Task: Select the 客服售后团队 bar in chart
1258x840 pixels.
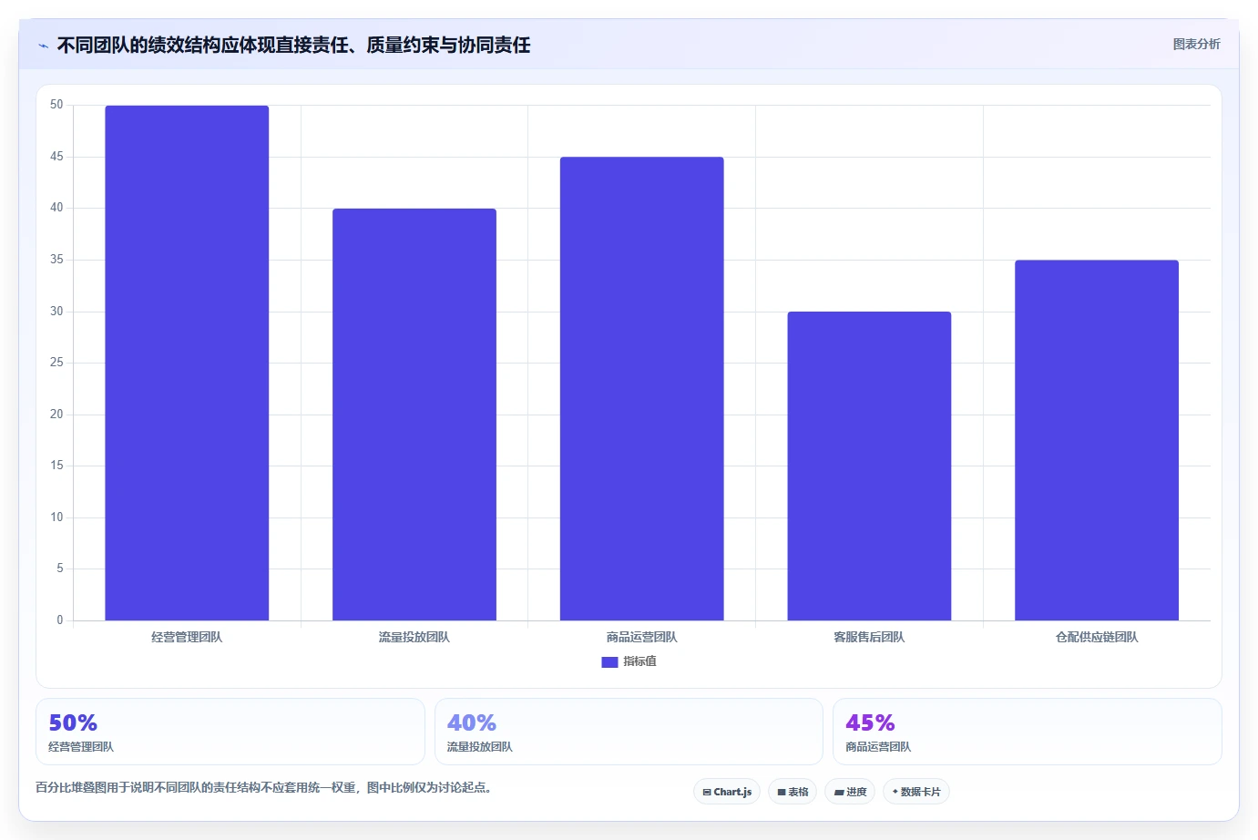Action: [869, 466]
